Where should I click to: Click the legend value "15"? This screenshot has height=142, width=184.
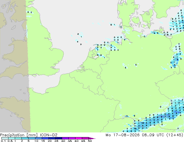[43, 141]
